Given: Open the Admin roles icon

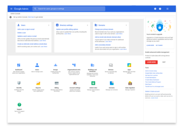Looking at the screenshot, I should pos(93,83).
